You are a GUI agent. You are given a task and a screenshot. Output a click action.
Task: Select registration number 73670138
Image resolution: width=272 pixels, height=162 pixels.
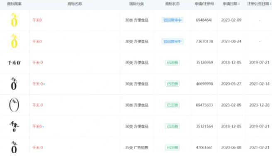point(204,41)
